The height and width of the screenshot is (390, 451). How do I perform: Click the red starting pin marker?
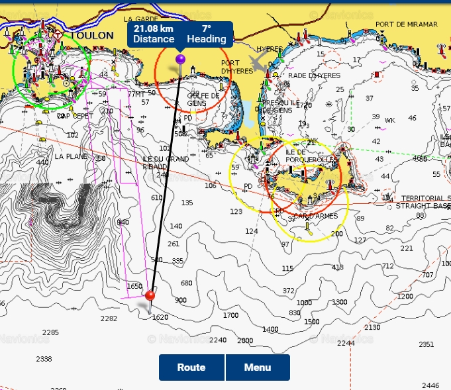[x=150, y=295]
